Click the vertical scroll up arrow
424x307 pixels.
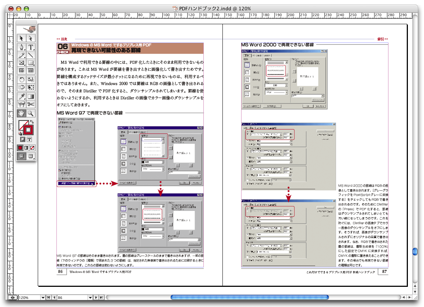point(415,286)
